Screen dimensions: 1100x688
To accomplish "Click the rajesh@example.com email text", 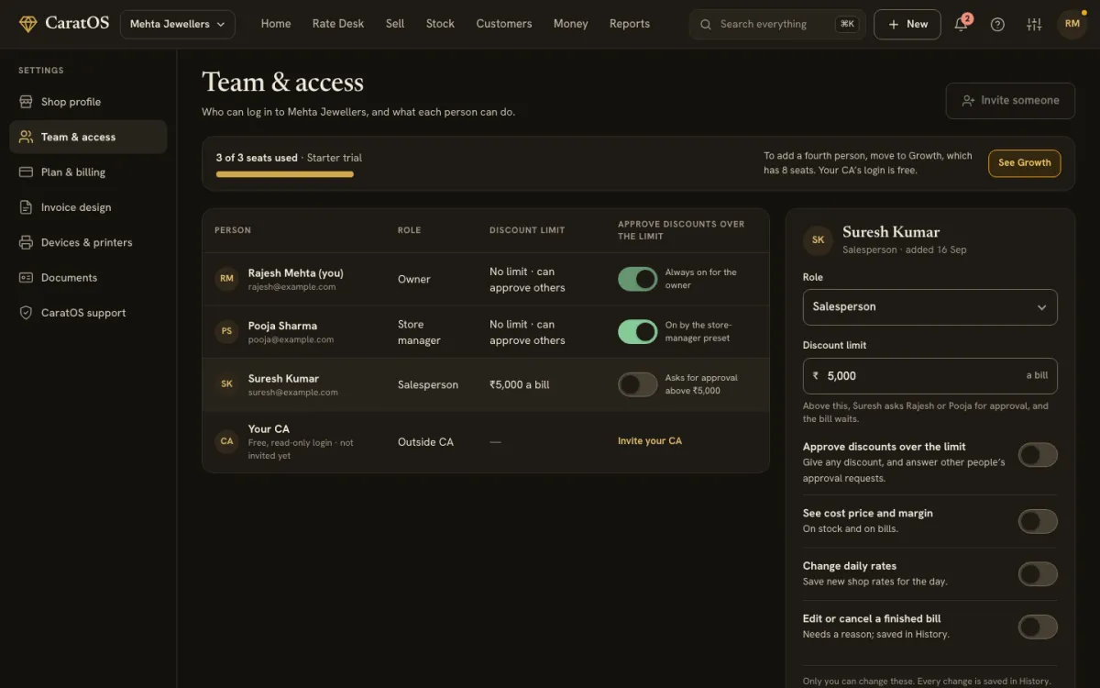I will click(x=291, y=287).
